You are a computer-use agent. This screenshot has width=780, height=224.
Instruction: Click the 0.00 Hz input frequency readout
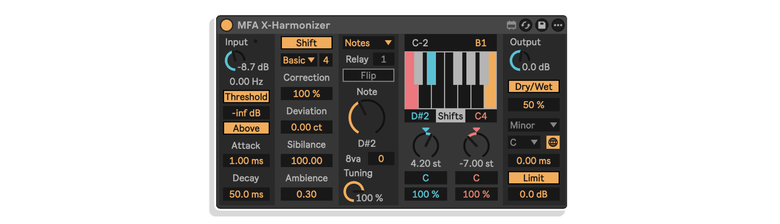click(x=246, y=81)
